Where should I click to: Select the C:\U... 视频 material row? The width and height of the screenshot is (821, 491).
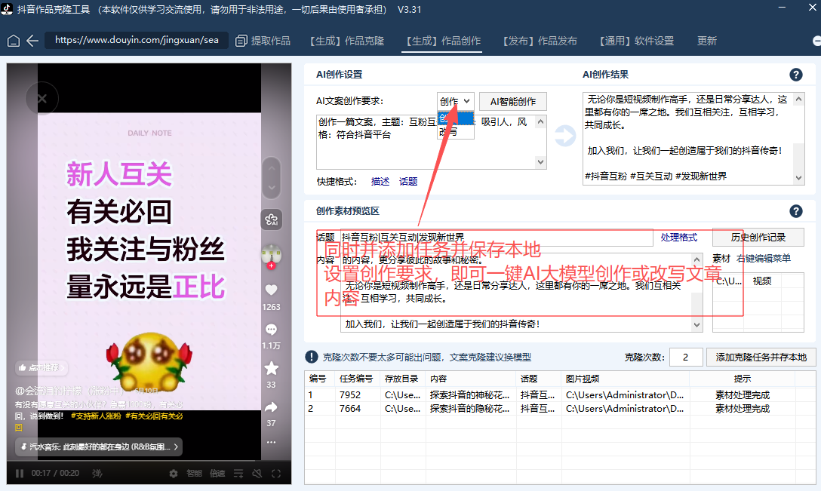click(758, 281)
